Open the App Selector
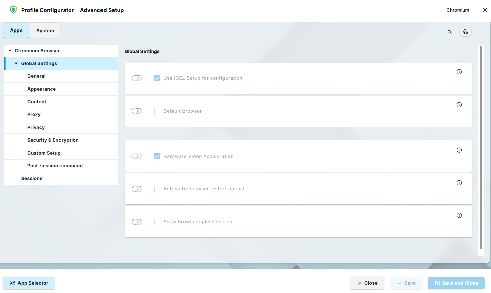 pos(29,283)
